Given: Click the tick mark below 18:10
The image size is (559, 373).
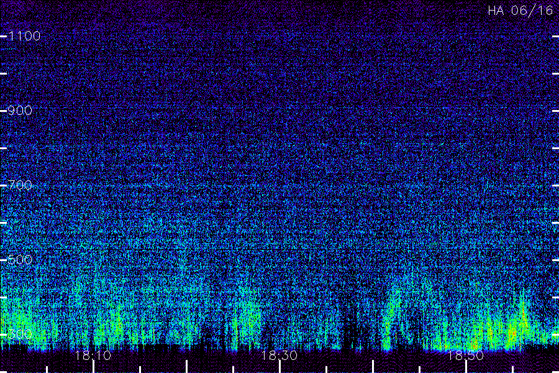Looking at the screenshot, I should [x=93, y=367].
